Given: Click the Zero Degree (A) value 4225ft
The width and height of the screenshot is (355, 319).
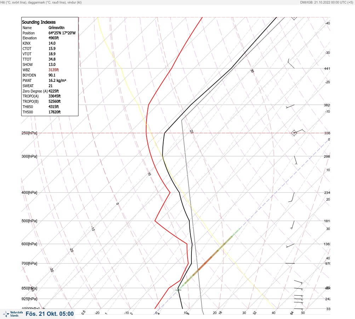Looking at the screenshot, I should pos(54,91).
